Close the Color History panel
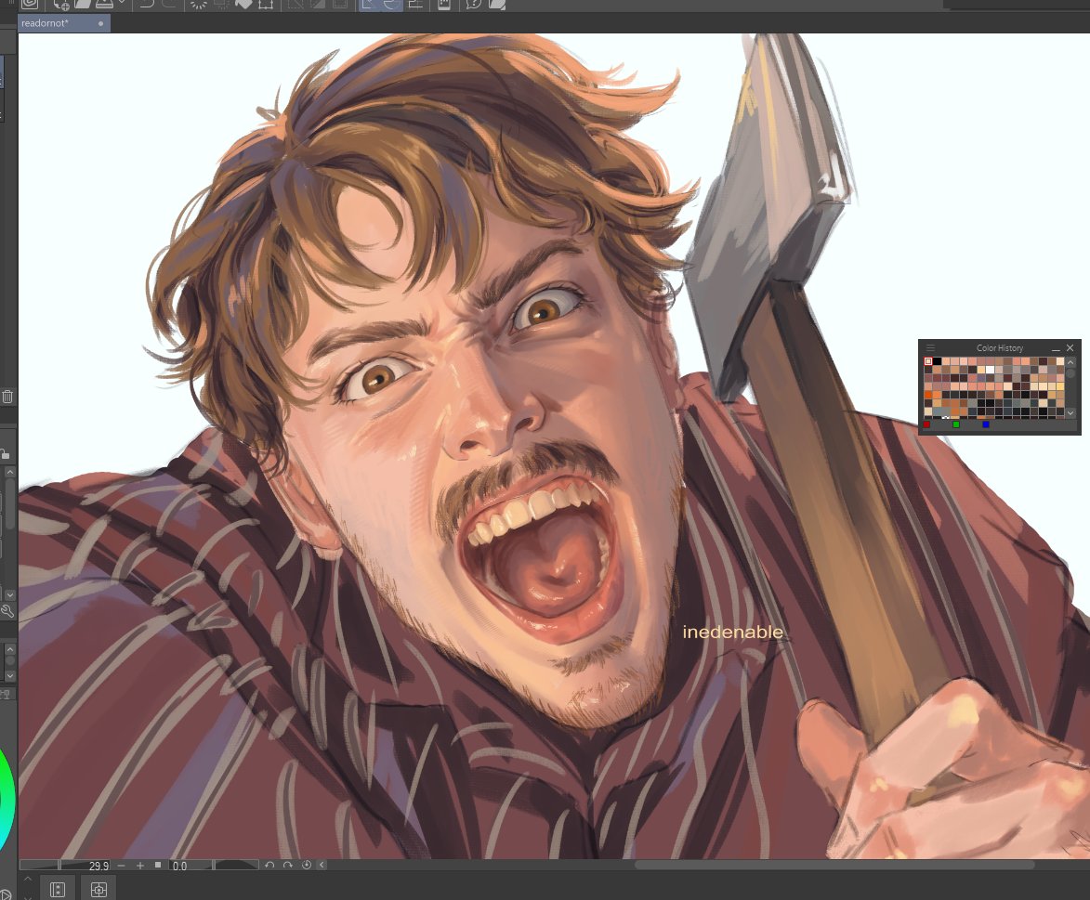This screenshot has width=1090, height=900. point(1070,347)
